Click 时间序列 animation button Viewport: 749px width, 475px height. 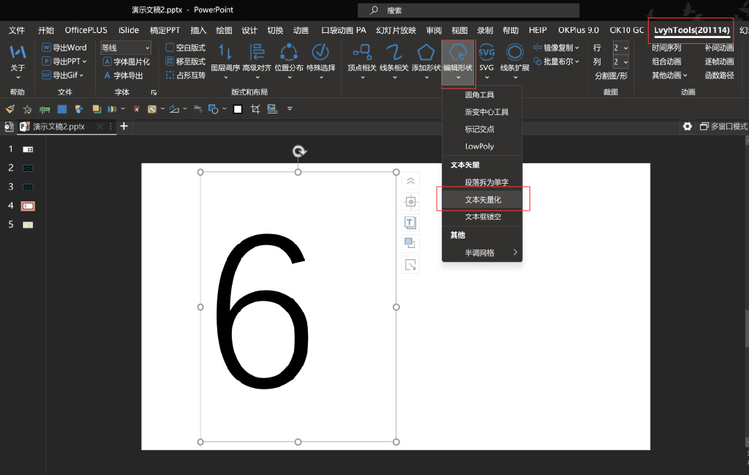(666, 48)
